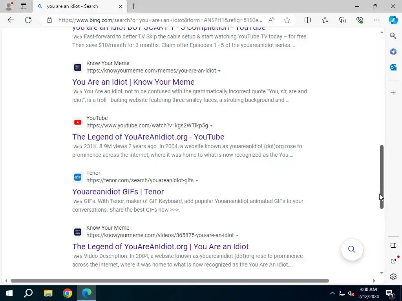
Task: Expand youtube.com watch URL dropdown arrow
Action: 211,126
